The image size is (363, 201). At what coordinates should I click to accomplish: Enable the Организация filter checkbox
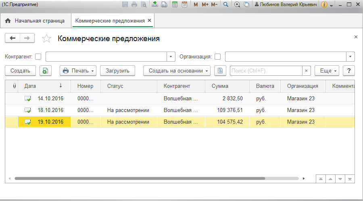(217, 56)
